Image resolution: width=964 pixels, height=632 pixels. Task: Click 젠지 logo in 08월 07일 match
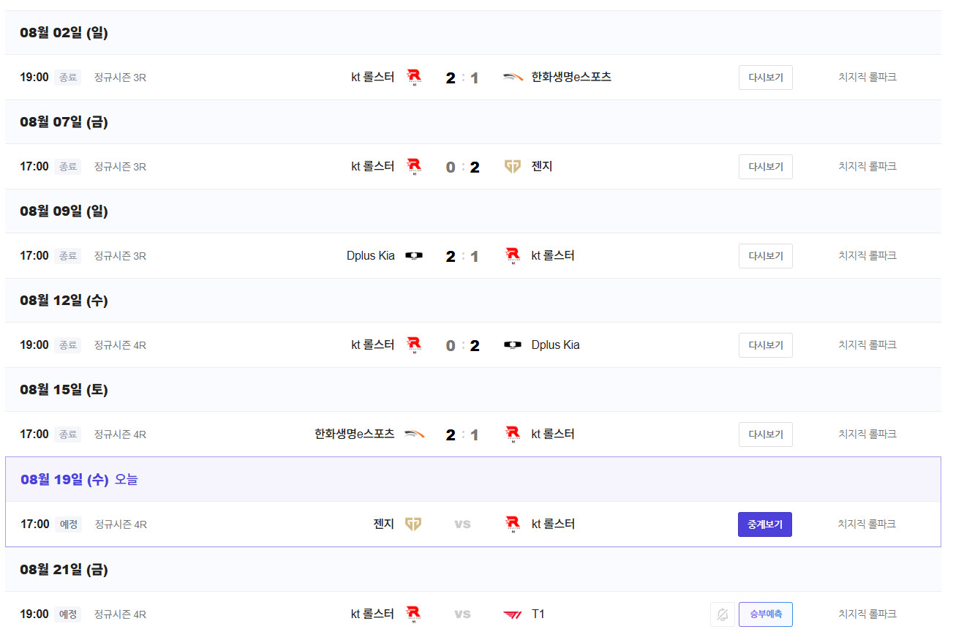(513, 166)
